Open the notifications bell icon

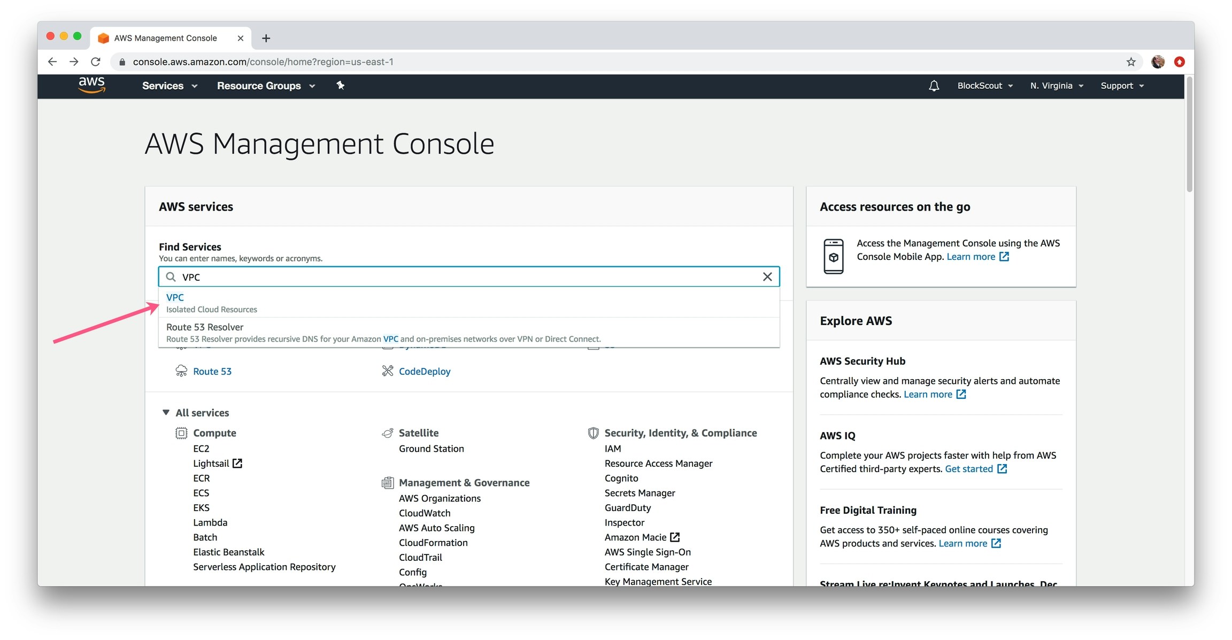(934, 86)
